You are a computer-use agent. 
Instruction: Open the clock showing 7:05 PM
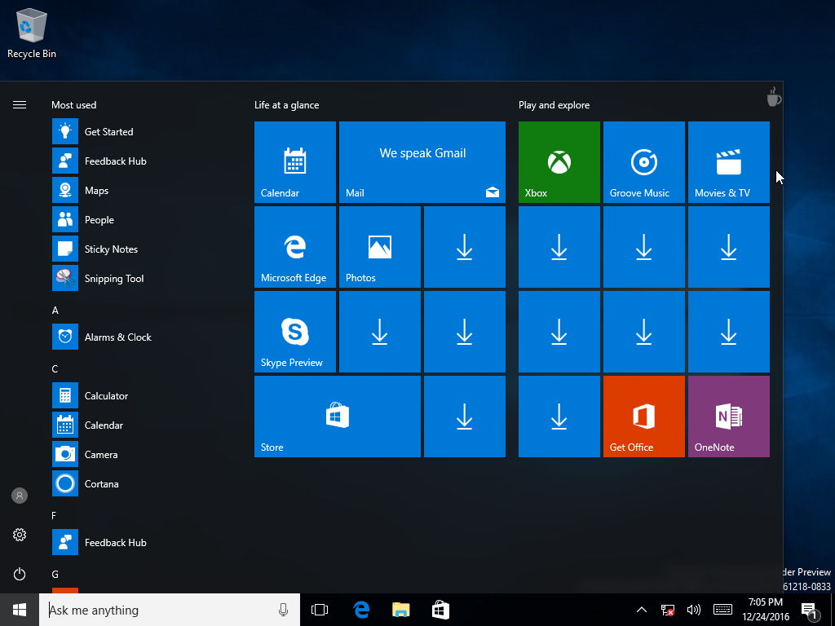click(x=766, y=610)
